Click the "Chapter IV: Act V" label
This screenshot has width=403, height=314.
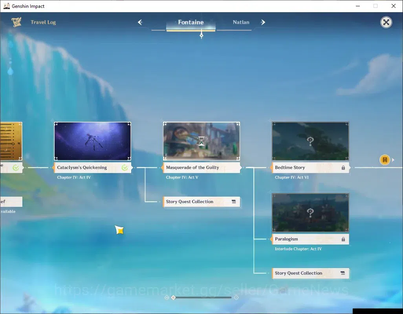182,177
